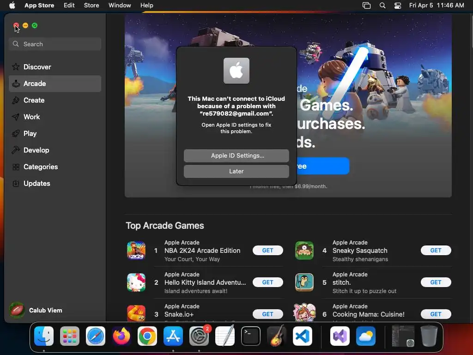The image size is (473, 355).
Task: Launch Safari from the Dock
Action: [96, 336]
